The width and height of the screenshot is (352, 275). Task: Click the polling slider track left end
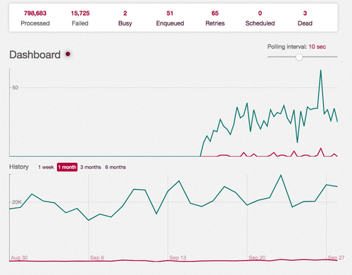269,56
